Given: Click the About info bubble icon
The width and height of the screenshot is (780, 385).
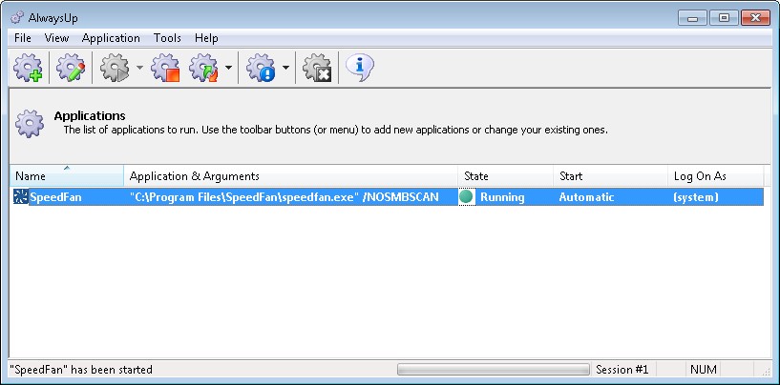Looking at the screenshot, I should point(359,67).
